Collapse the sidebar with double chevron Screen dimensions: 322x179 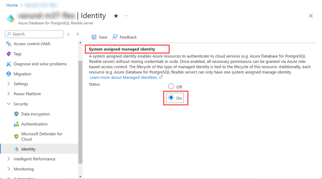point(78,34)
